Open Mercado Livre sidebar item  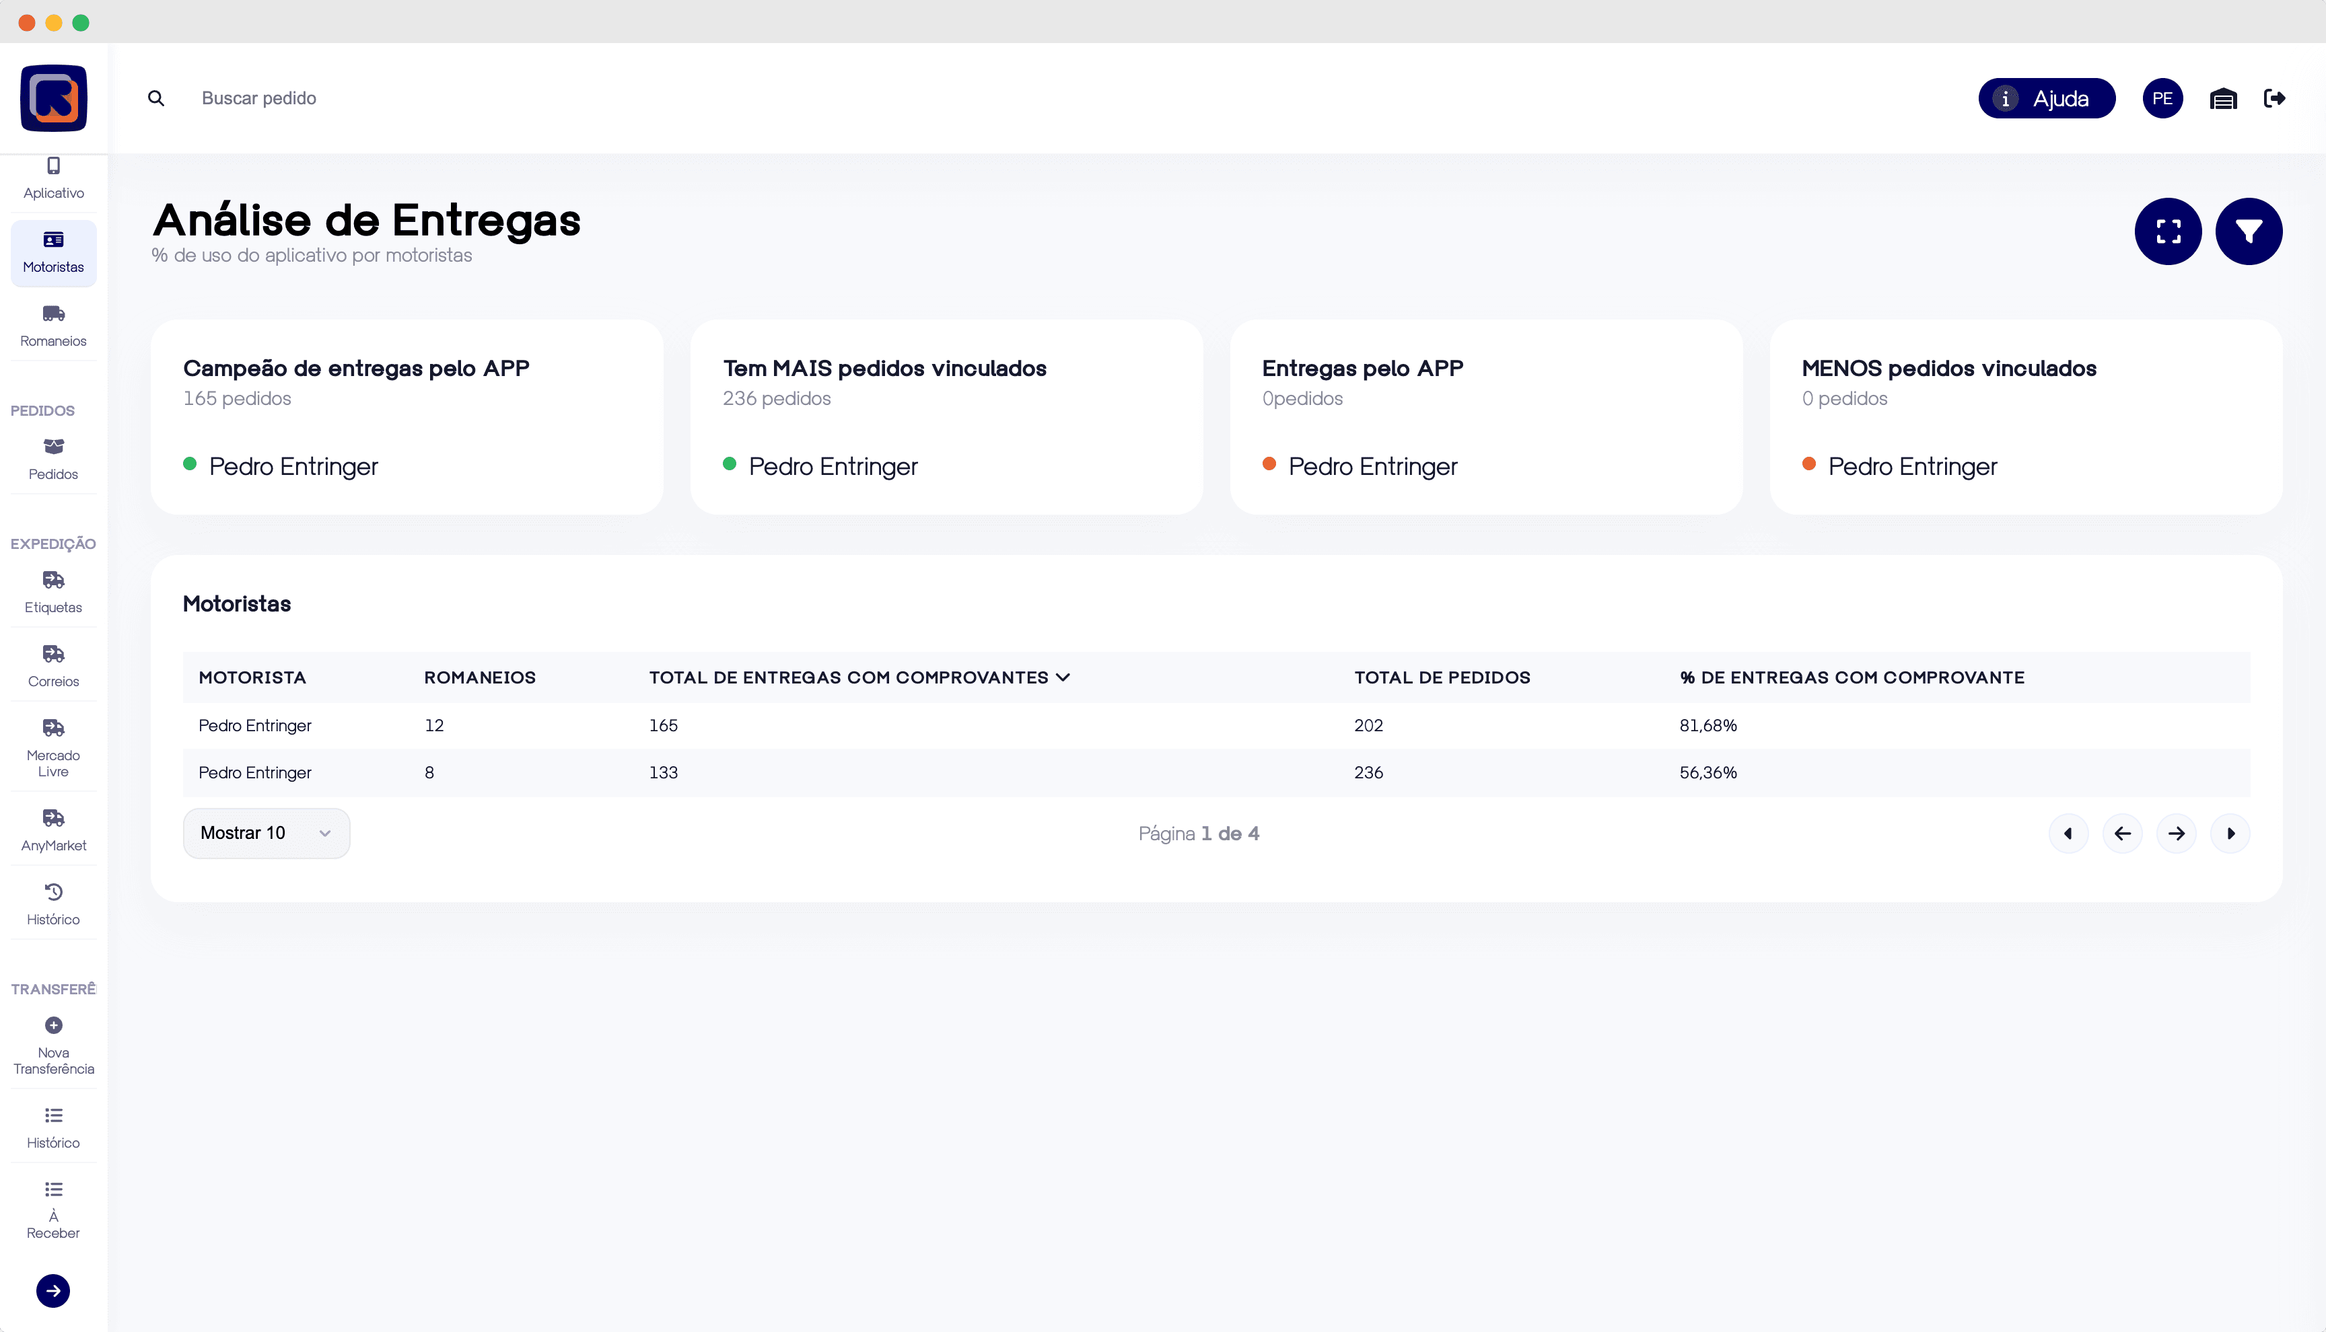tap(53, 747)
